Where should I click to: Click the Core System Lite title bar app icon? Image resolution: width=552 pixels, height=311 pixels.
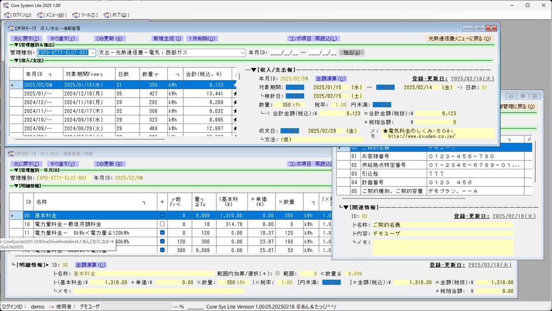pos(6,5)
